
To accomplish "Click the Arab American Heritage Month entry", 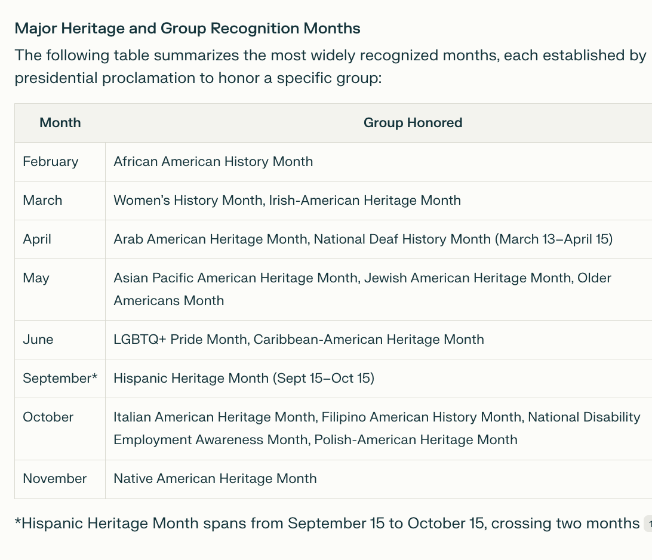I will click(211, 239).
